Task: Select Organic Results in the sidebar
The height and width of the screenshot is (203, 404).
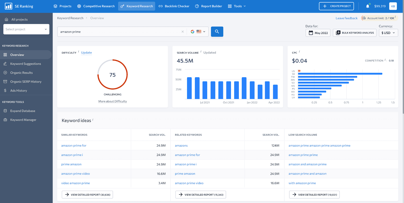Action: pos(21,73)
